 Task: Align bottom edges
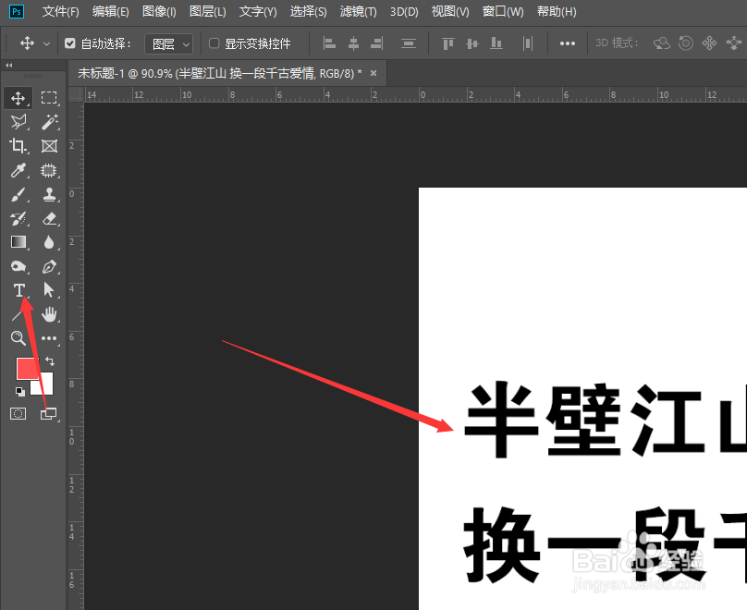496,43
